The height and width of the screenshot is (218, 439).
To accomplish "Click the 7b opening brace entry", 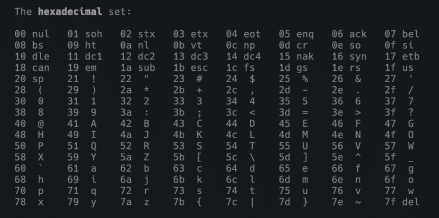I will pos(188,202).
